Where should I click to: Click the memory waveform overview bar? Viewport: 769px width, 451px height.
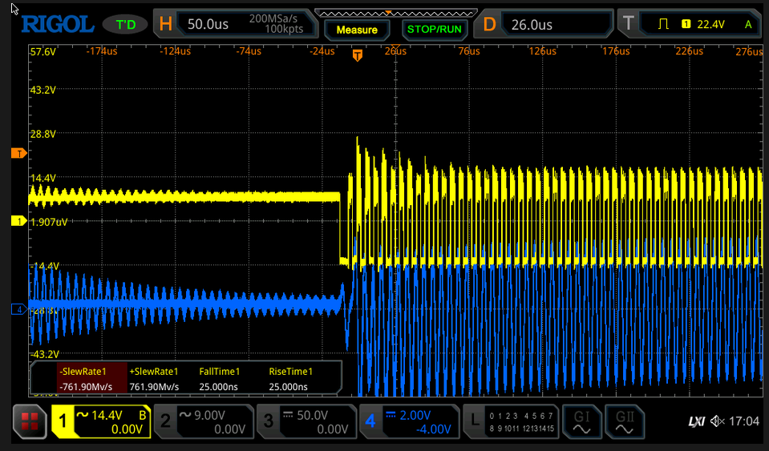tap(396, 14)
